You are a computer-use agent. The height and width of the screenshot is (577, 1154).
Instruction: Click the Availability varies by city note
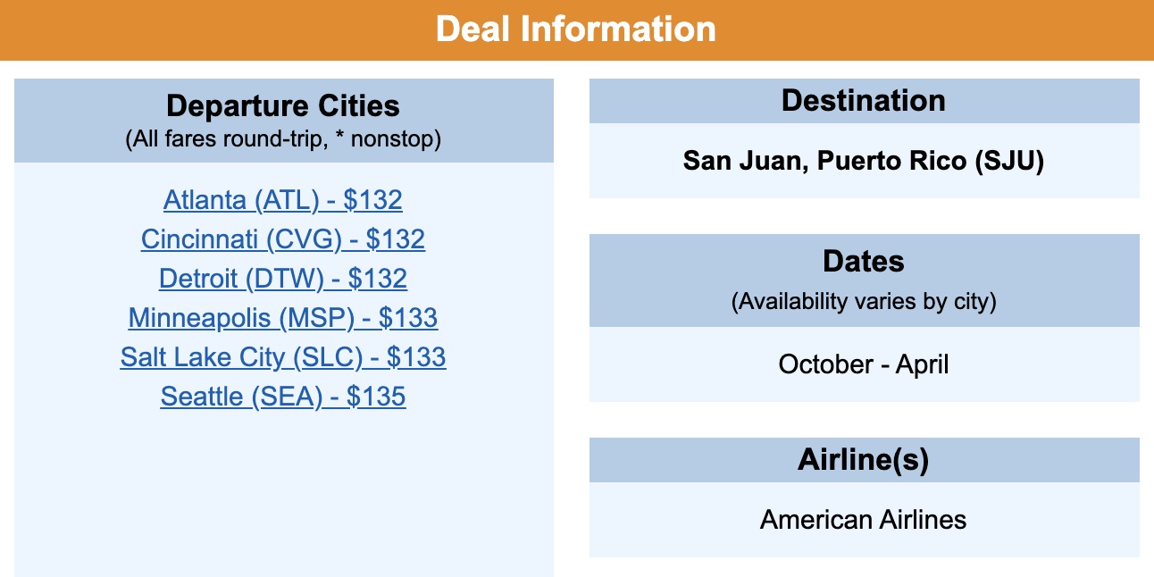[x=864, y=302]
